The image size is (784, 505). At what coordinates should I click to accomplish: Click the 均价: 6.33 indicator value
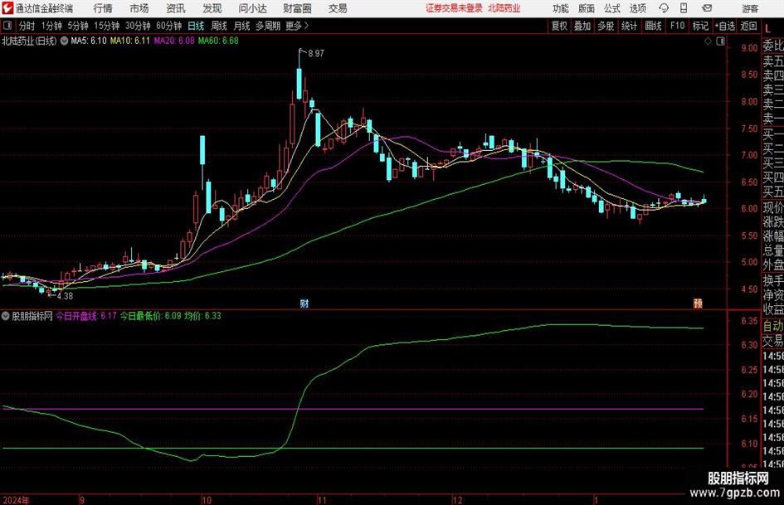(x=202, y=316)
